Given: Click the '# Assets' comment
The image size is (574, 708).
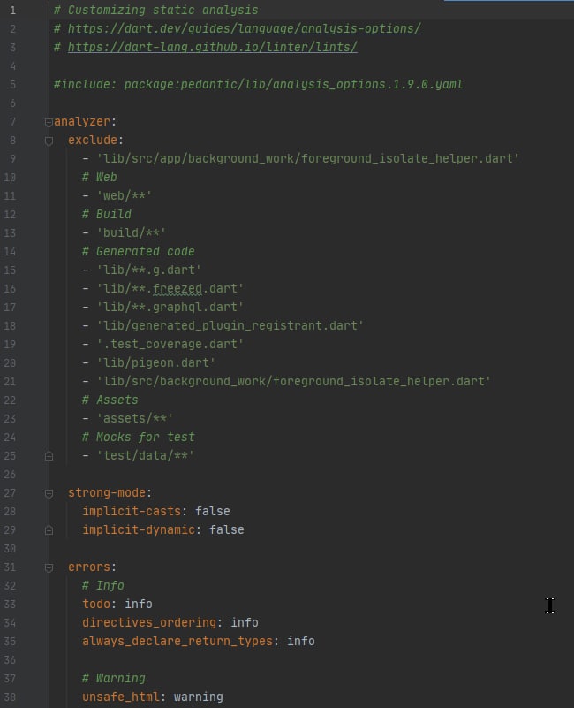Looking at the screenshot, I should [x=110, y=400].
